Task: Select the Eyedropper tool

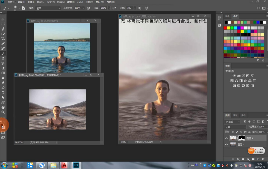Action: [3, 44]
